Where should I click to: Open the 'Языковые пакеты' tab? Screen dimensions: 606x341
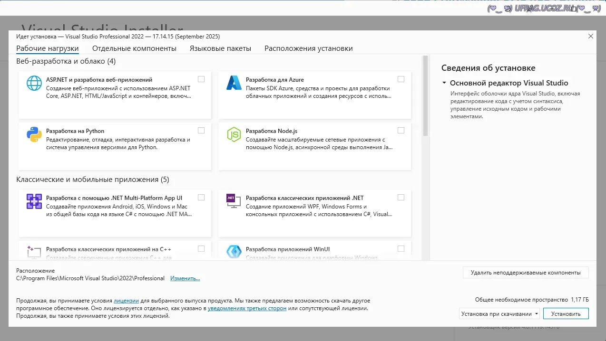pyautogui.click(x=220, y=48)
